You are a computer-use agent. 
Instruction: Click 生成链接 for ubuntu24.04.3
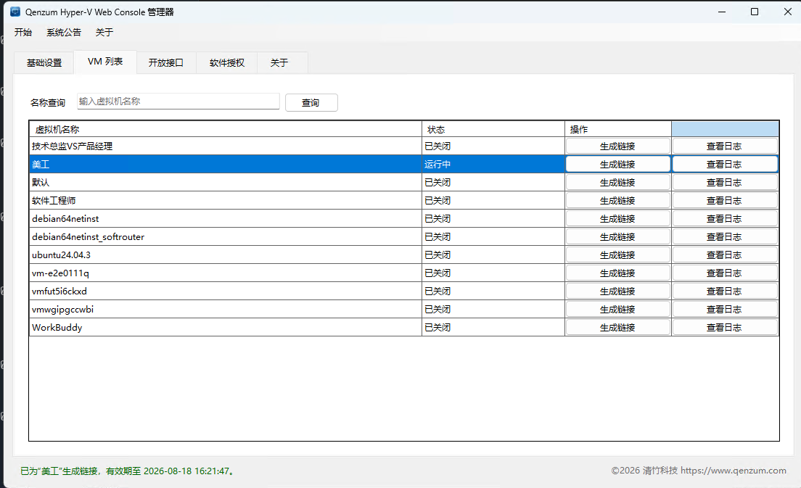pos(617,255)
